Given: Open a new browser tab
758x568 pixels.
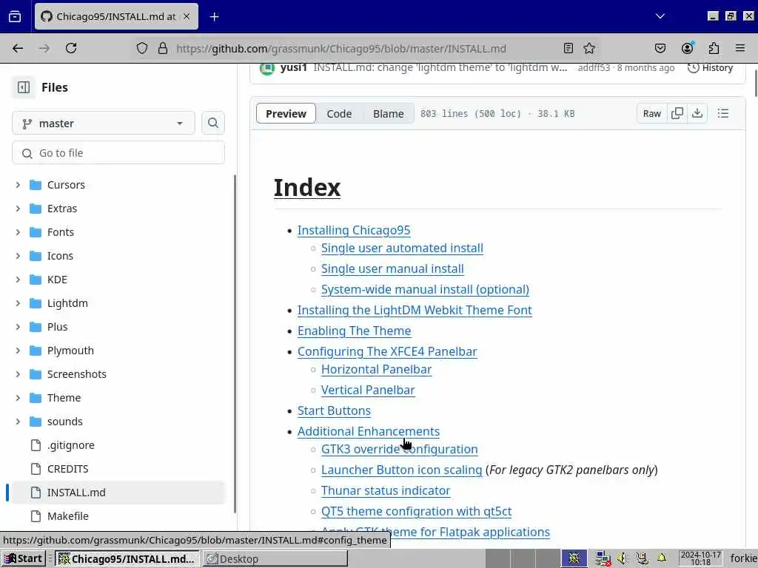Looking at the screenshot, I should [214, 17].
